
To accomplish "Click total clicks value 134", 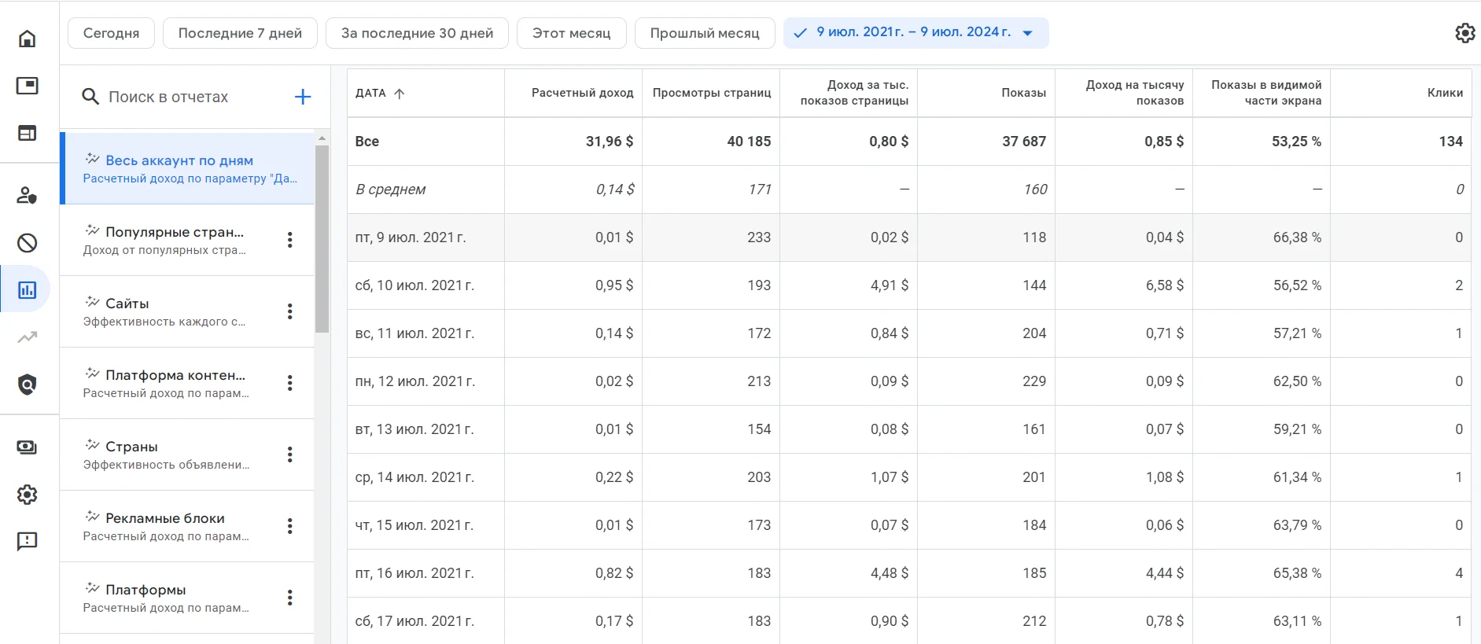I will [1451, 142].
